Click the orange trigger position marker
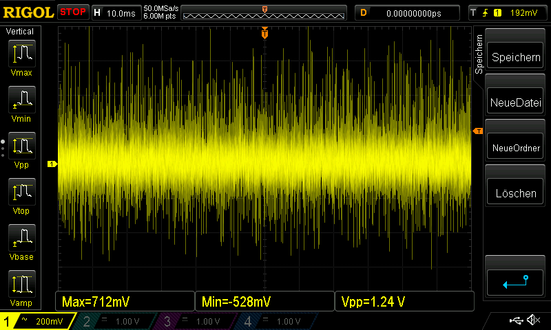The width and height of the screenshot is (551, 330). point(264,32)
